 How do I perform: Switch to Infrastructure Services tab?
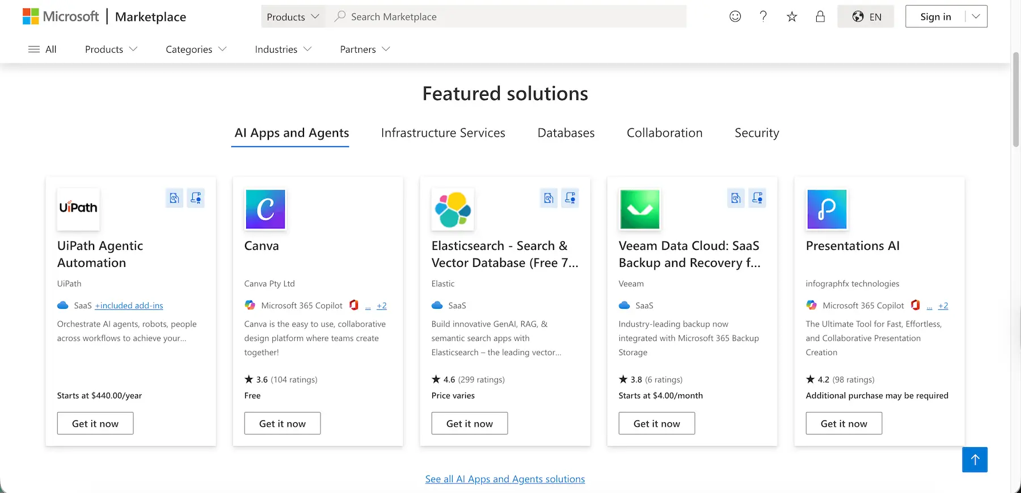click(443, 133)
